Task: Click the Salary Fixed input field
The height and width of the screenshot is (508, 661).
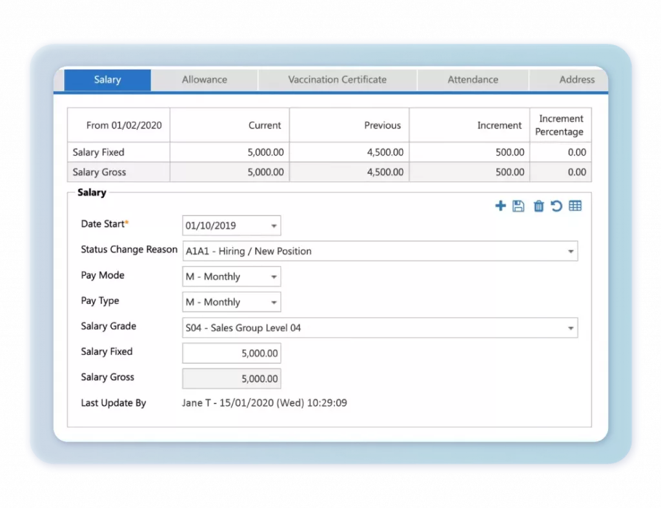Action: [232, 354]
